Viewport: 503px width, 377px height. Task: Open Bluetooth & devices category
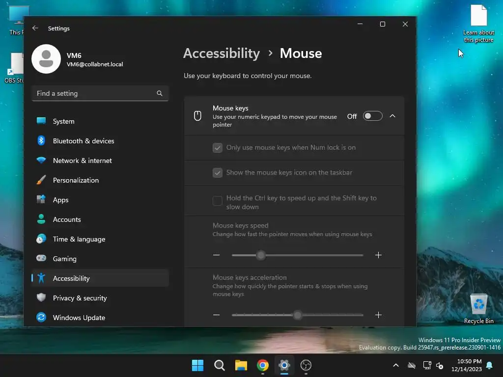pyautogui.click(x=100, y=141)
